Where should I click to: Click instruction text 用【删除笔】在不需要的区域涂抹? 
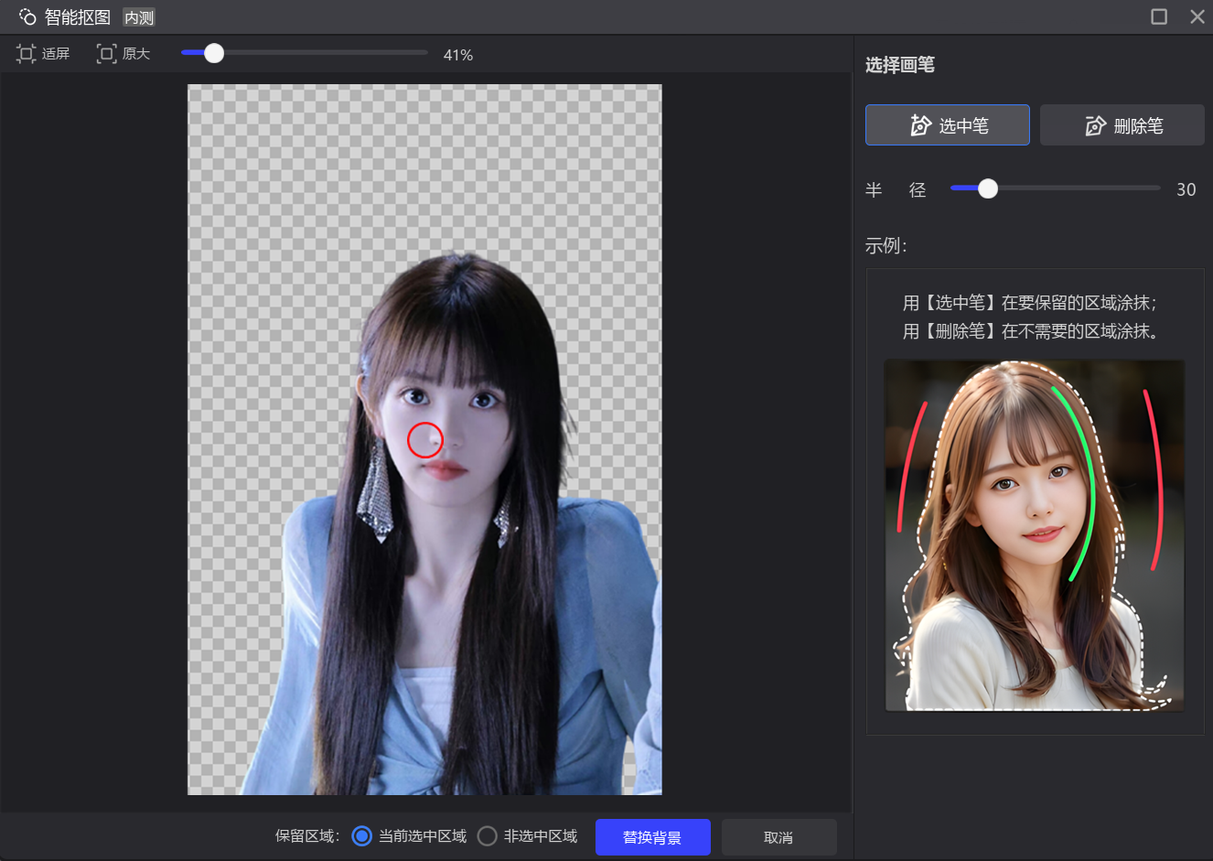pyautogui.click(x=1032, y=331)
